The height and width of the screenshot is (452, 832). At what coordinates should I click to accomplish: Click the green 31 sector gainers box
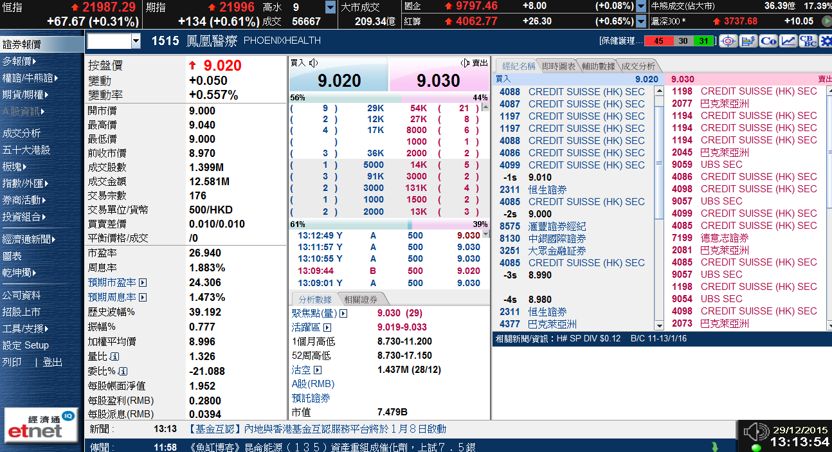pyautogui.click(x=705, y=41)
